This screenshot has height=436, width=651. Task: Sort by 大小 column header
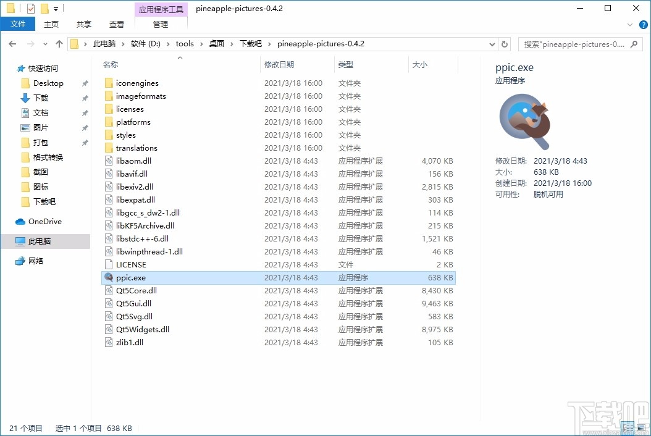pos(420,64)
